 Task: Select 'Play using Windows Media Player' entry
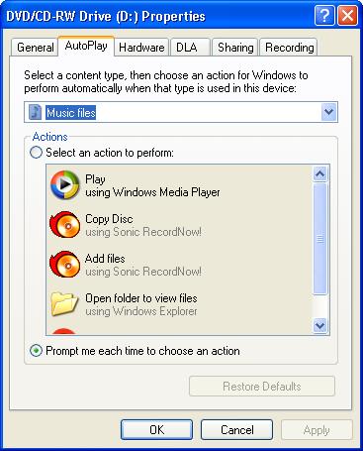pos(179,185)
